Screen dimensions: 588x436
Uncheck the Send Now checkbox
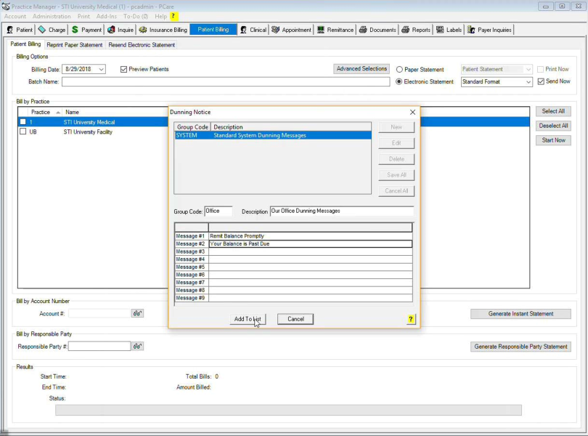coord(541,81)
